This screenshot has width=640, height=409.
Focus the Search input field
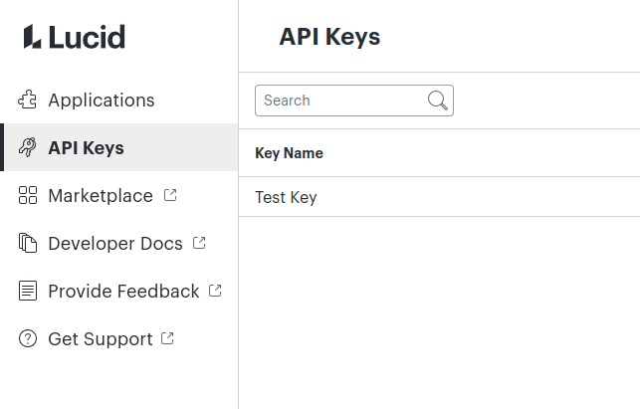tap(354, 101)
